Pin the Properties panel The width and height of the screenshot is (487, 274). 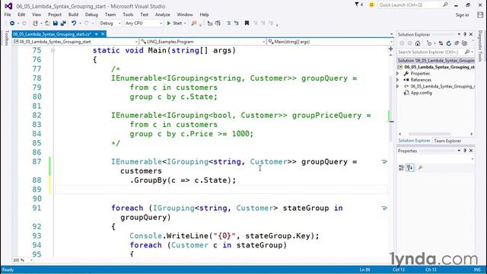point(465,151)
